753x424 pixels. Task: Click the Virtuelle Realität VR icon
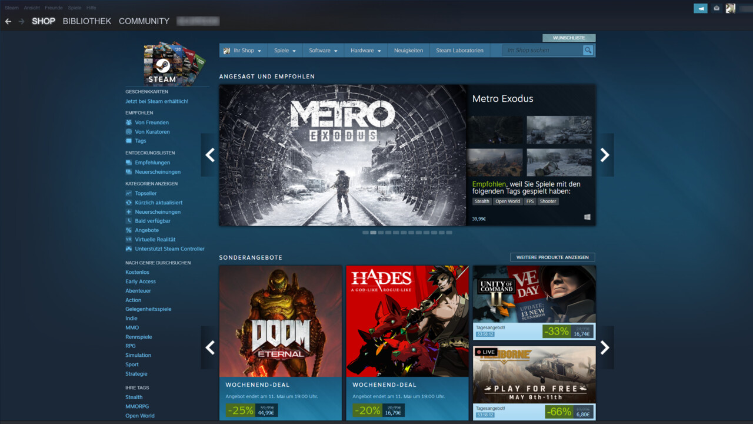(129, 240)
